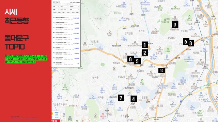Expand the start-year dropdown in date row
This screenshot has width=218, height=122.
pos(55,13)
